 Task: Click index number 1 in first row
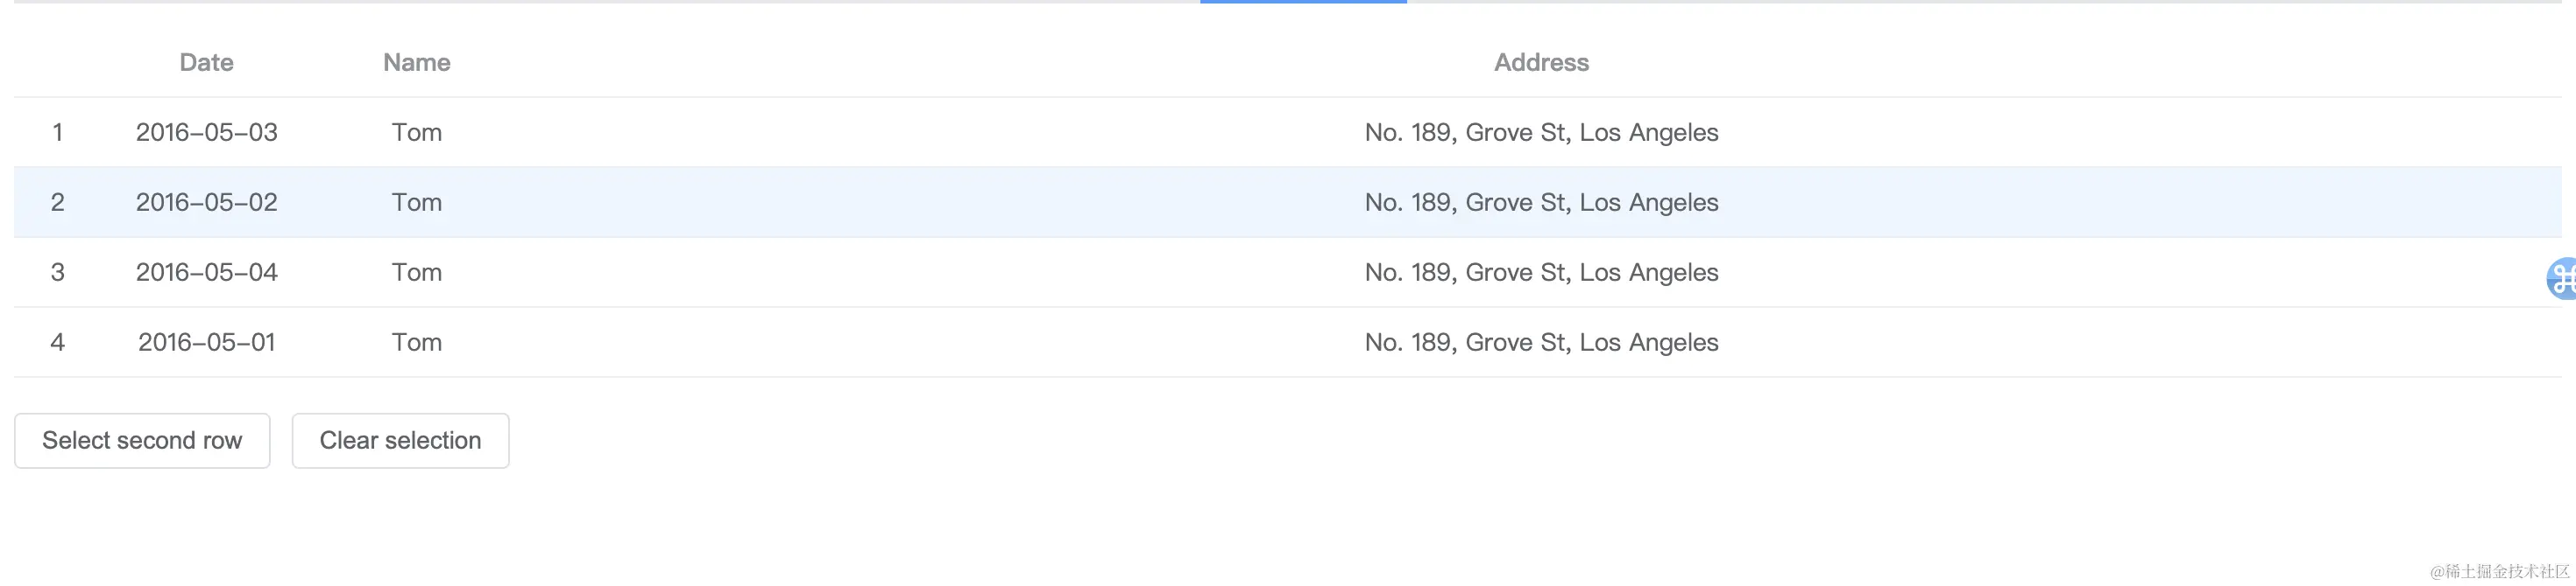(57, 132)
